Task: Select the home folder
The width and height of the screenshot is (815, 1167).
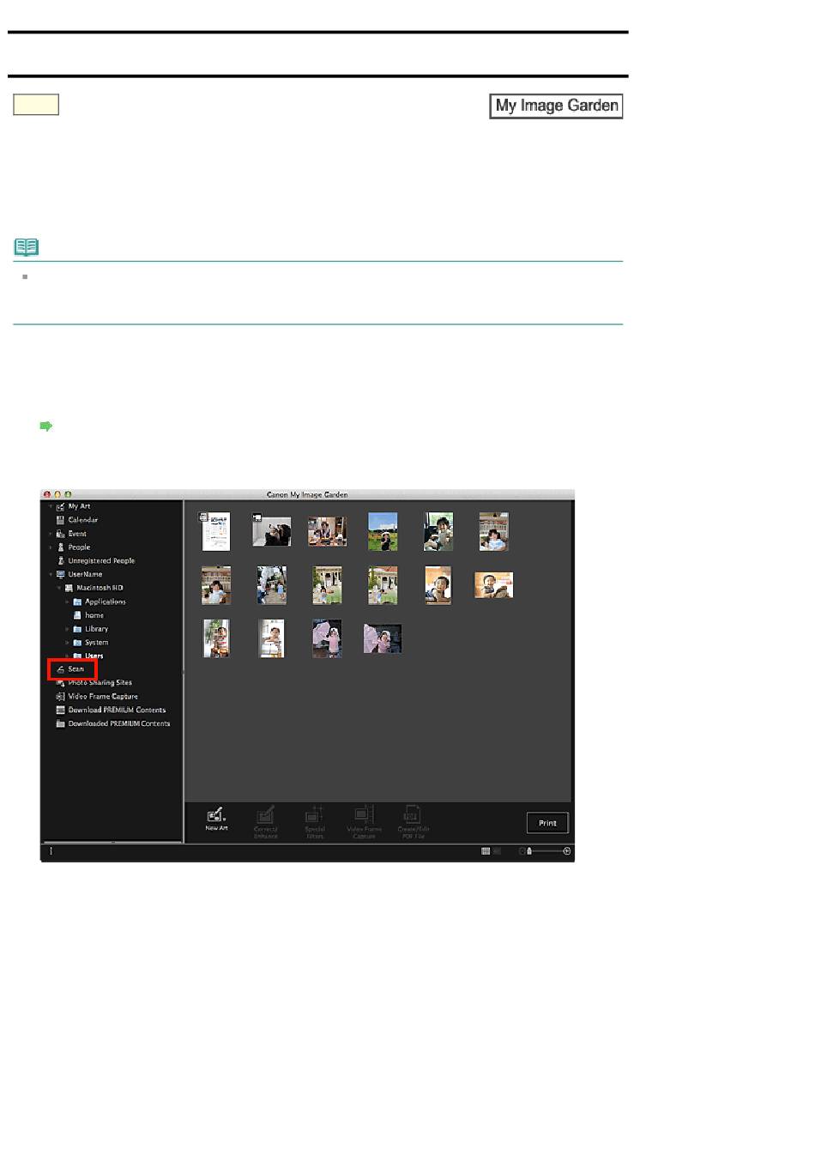Action: click(x=88, y=615)
